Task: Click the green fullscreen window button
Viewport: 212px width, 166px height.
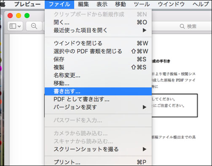Action: coord(27,16)
